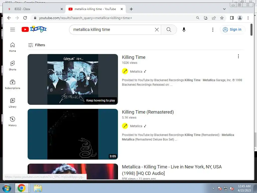Open the Live in New York video title
Viewport: 257px width, 193px height.
point(172,170)
